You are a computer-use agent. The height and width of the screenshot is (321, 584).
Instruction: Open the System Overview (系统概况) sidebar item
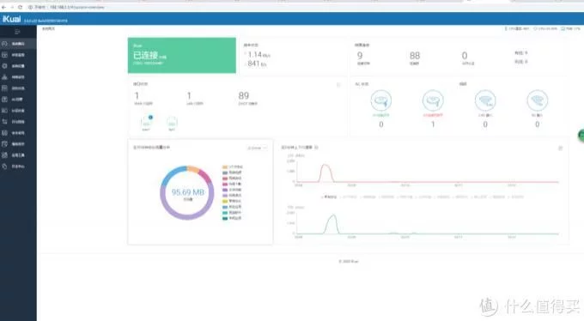(18, 44)
